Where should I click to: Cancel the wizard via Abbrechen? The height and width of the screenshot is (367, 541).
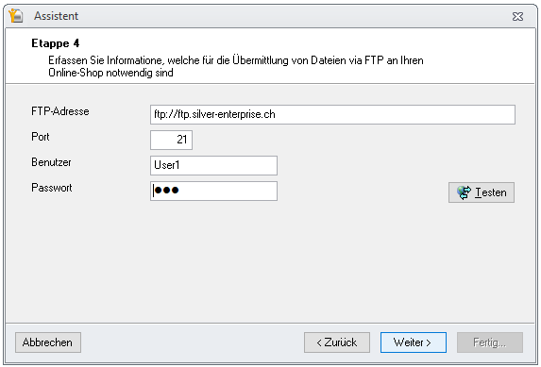pyautogui.click(x=48, y=342)
